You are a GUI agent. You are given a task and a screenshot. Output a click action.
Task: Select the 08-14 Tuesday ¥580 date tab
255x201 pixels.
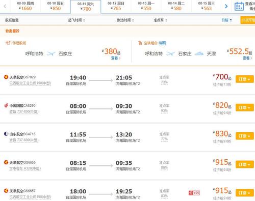(176, 6)
